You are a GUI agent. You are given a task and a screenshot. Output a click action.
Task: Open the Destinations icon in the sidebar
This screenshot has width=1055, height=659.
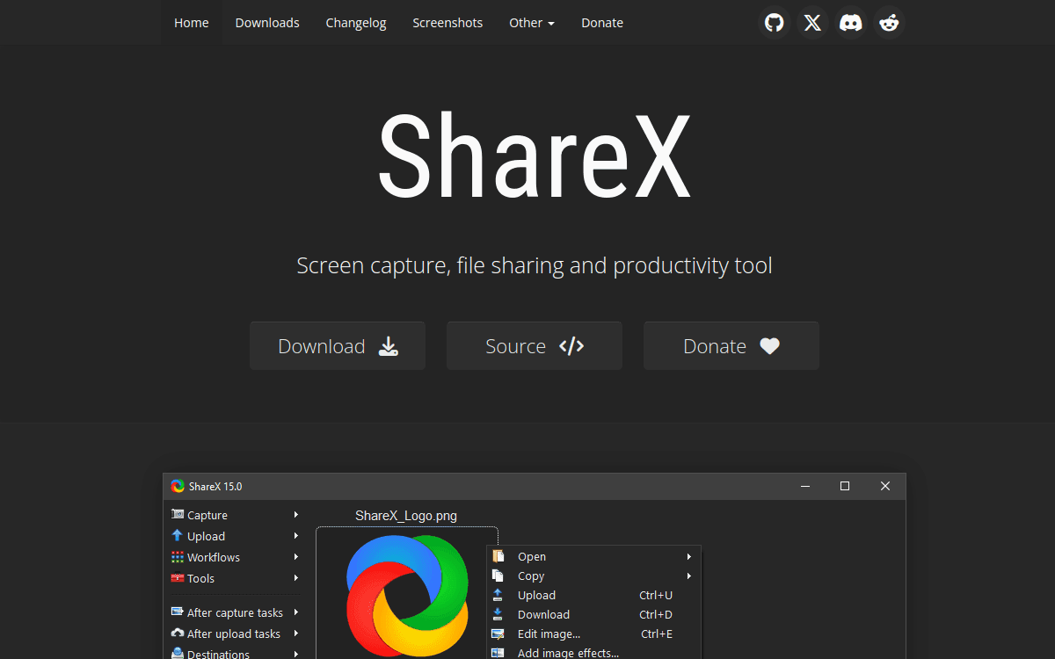tap(178, 654)
